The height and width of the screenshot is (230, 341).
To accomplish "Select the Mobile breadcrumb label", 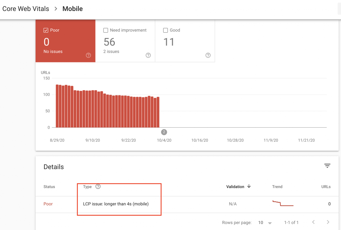I will (x=72, y=9).
